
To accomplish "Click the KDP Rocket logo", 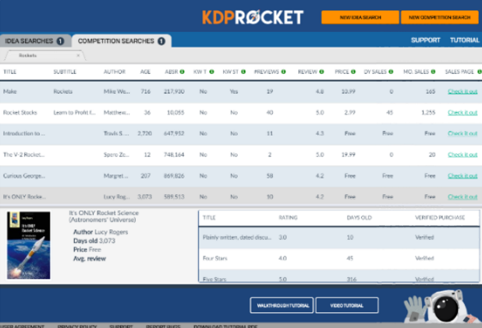I will point(253,17).
